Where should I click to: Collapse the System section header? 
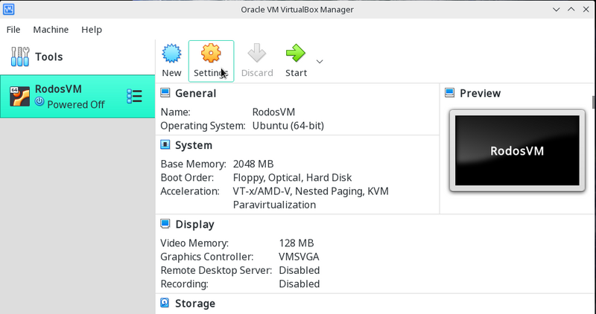193,145
